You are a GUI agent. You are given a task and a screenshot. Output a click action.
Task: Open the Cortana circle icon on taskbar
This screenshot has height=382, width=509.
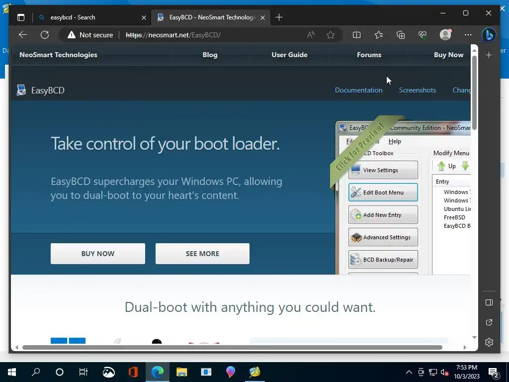point(60,372)
